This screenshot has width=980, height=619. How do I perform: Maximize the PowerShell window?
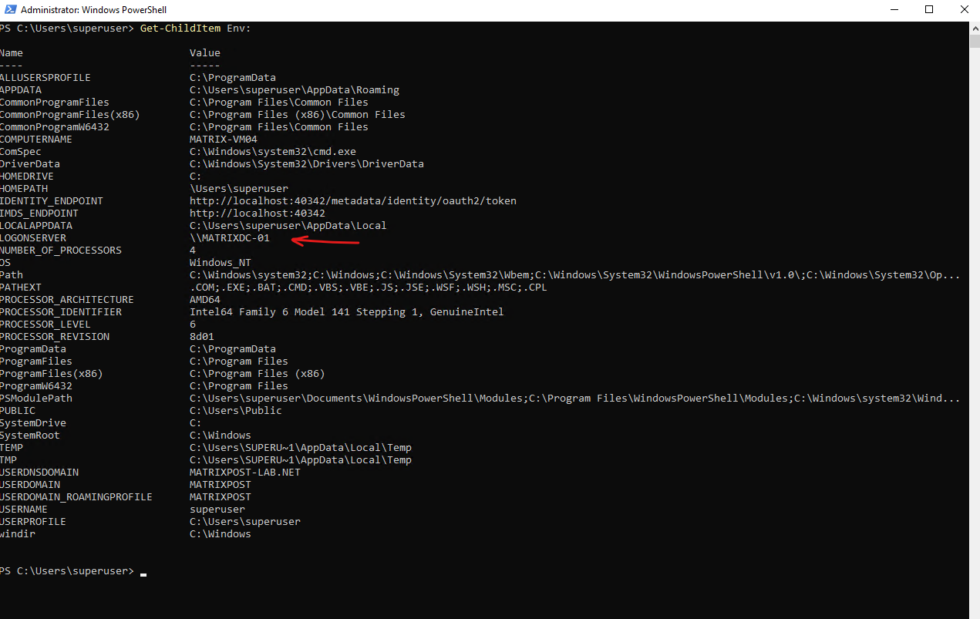pyautogui.click(x=929, y=9)
